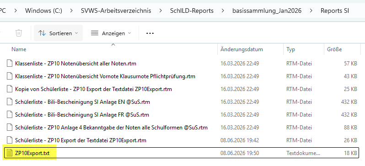365x166 pixels.
Task: Expand chevron after SVWS-Arbeitsverzeichnis breadcrumb
Action: [x=161, y=11]
